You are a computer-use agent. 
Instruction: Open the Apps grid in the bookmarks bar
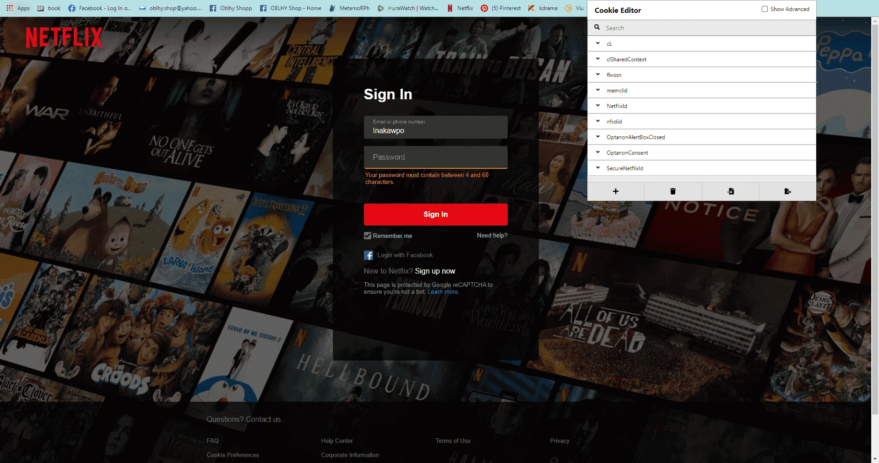pos(18,8)
